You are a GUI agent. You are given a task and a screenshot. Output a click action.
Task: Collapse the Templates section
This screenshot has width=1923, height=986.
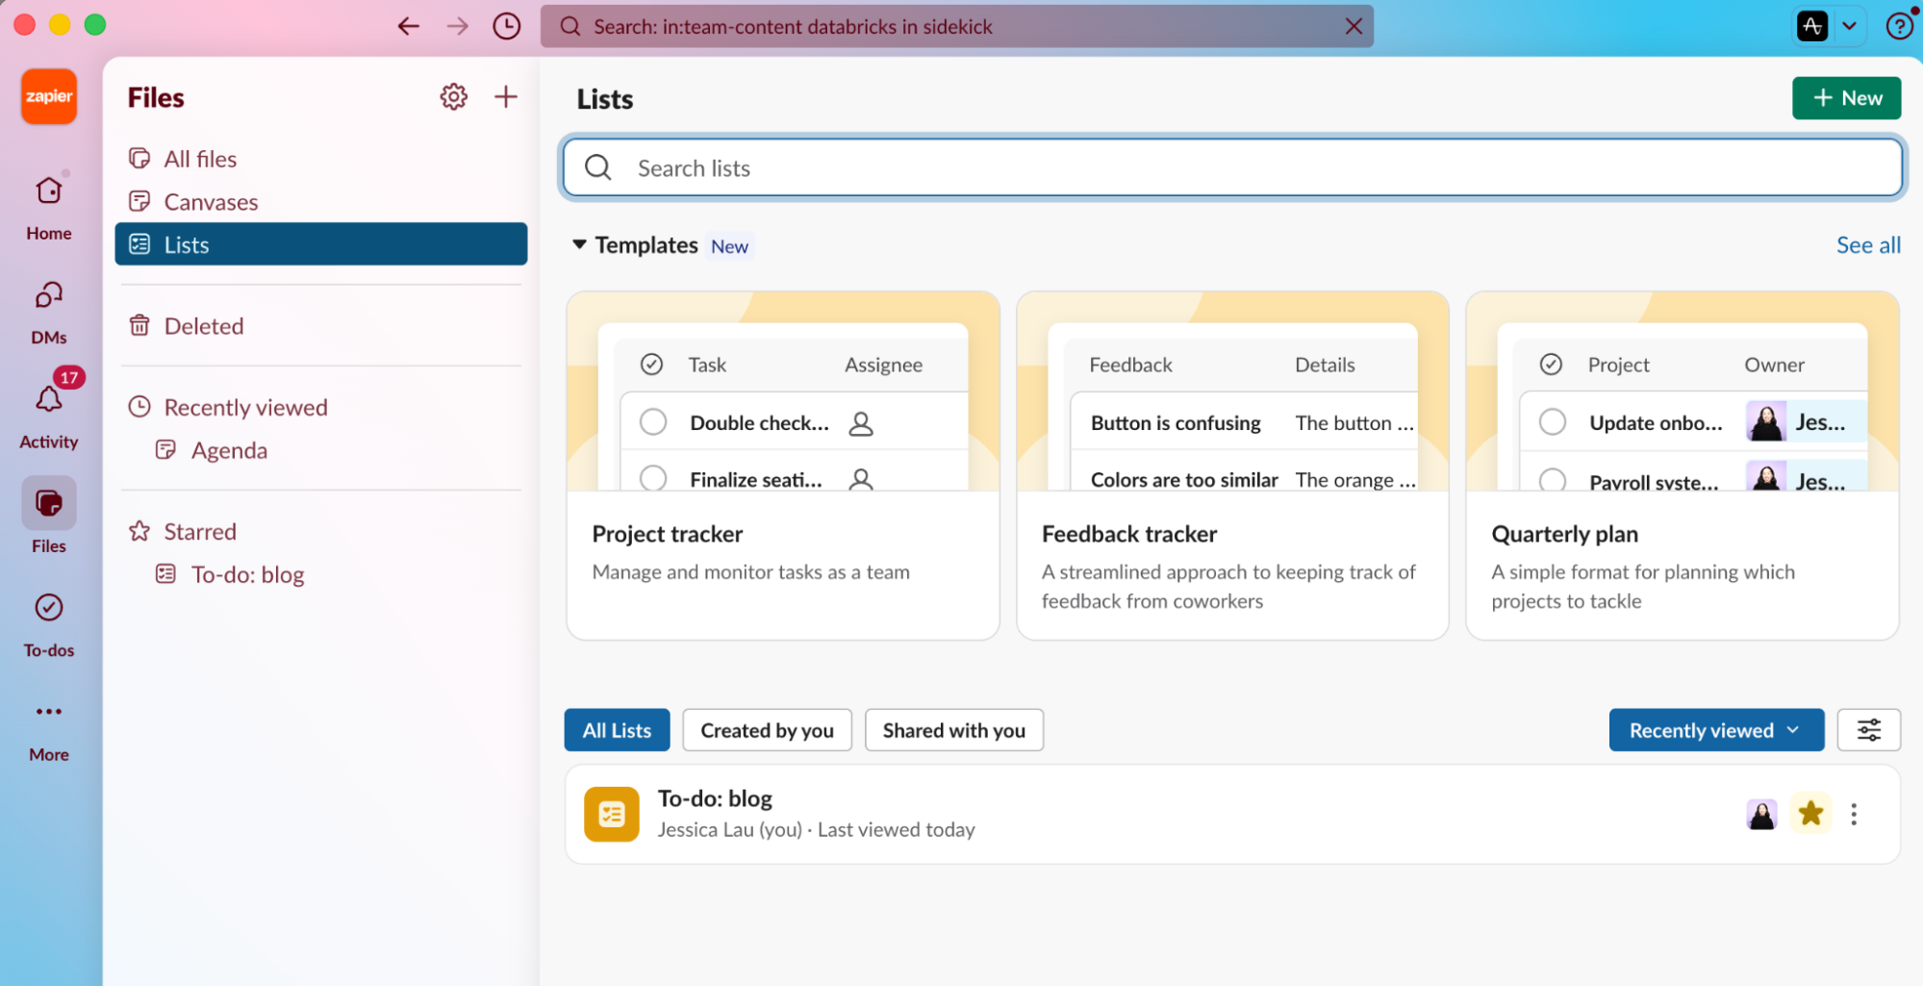click(x=579, y=244)
